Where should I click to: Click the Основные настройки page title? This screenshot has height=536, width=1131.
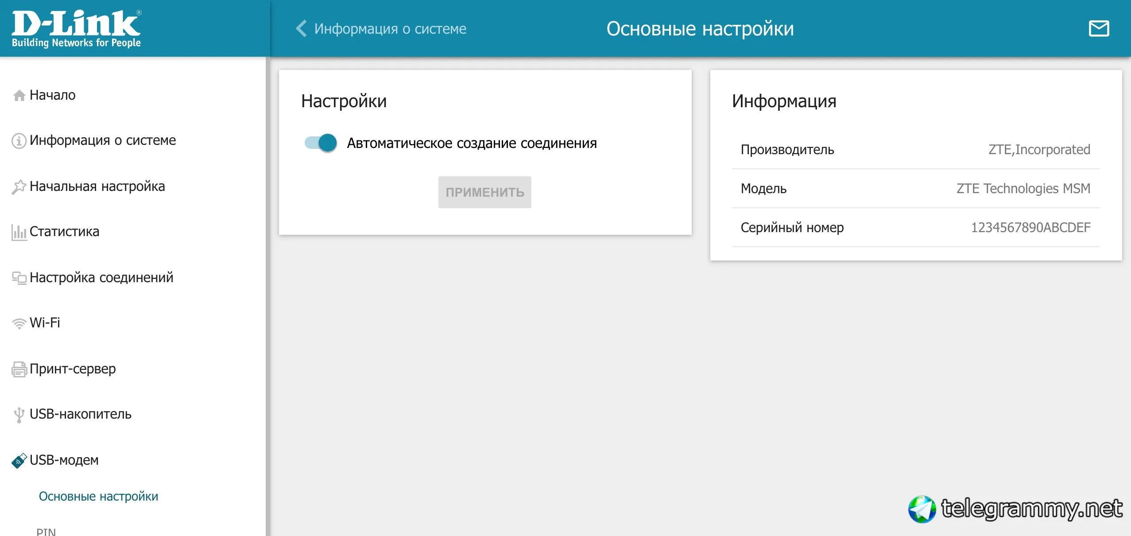click(x=700, y=29)
